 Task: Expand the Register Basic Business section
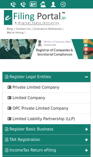coord(47,129)
